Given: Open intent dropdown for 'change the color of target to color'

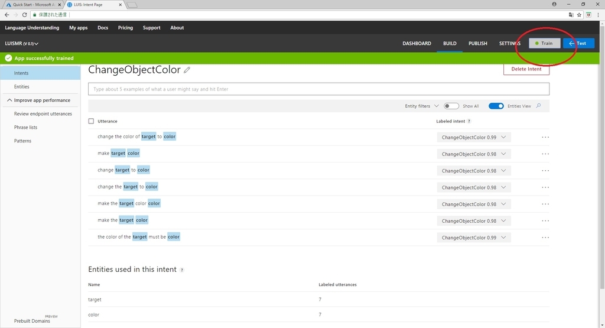Looking at the screenshot, I should point(474,137).
